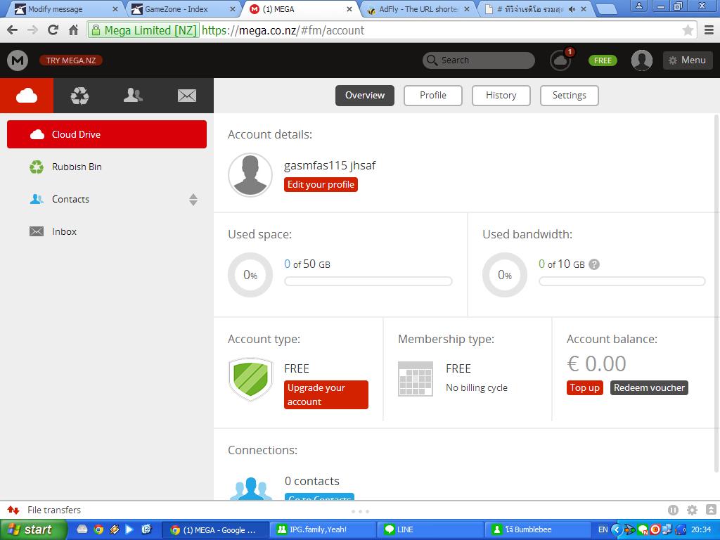Expand the file transfers panel icon
The width and height of the screenshot is (720, 540).
[x=710, y=510]
